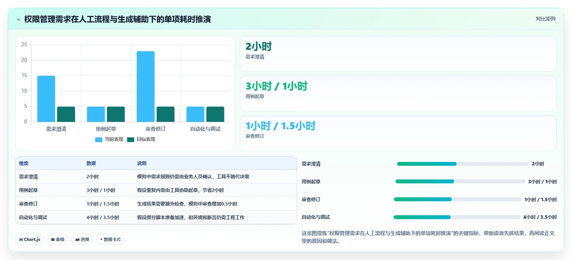Select the 需求澄清 blue current bar

pyautogui.click(x=46, y=99)
